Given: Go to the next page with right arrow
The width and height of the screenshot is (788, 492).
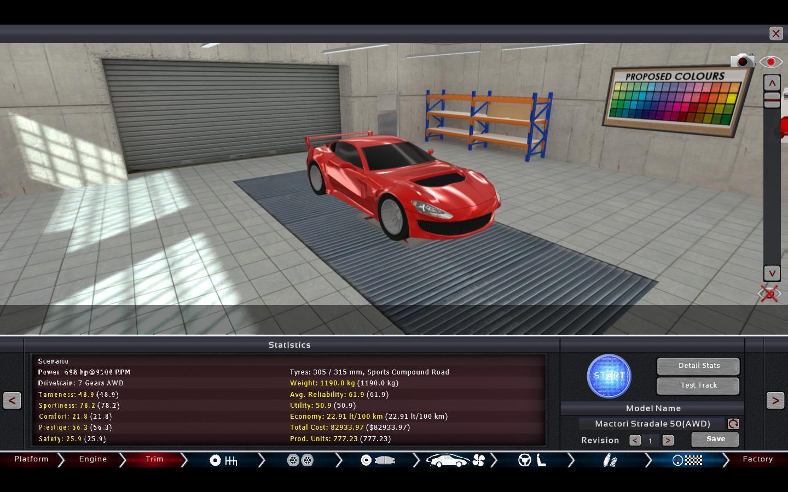Looking at the screenshot, I should click(x=775, y=400).
